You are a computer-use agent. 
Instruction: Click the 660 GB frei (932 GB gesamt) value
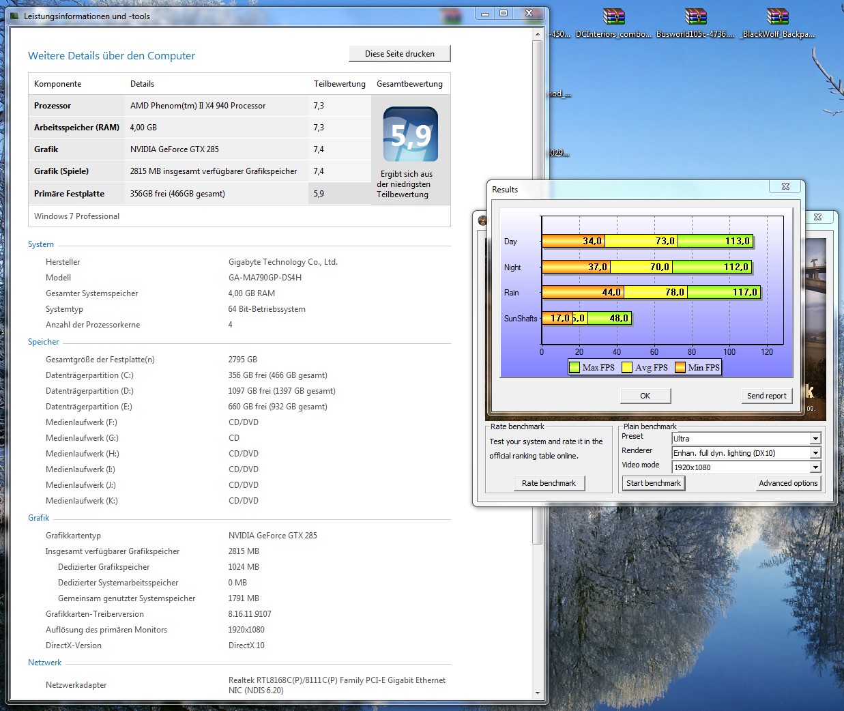click(278, 407)
